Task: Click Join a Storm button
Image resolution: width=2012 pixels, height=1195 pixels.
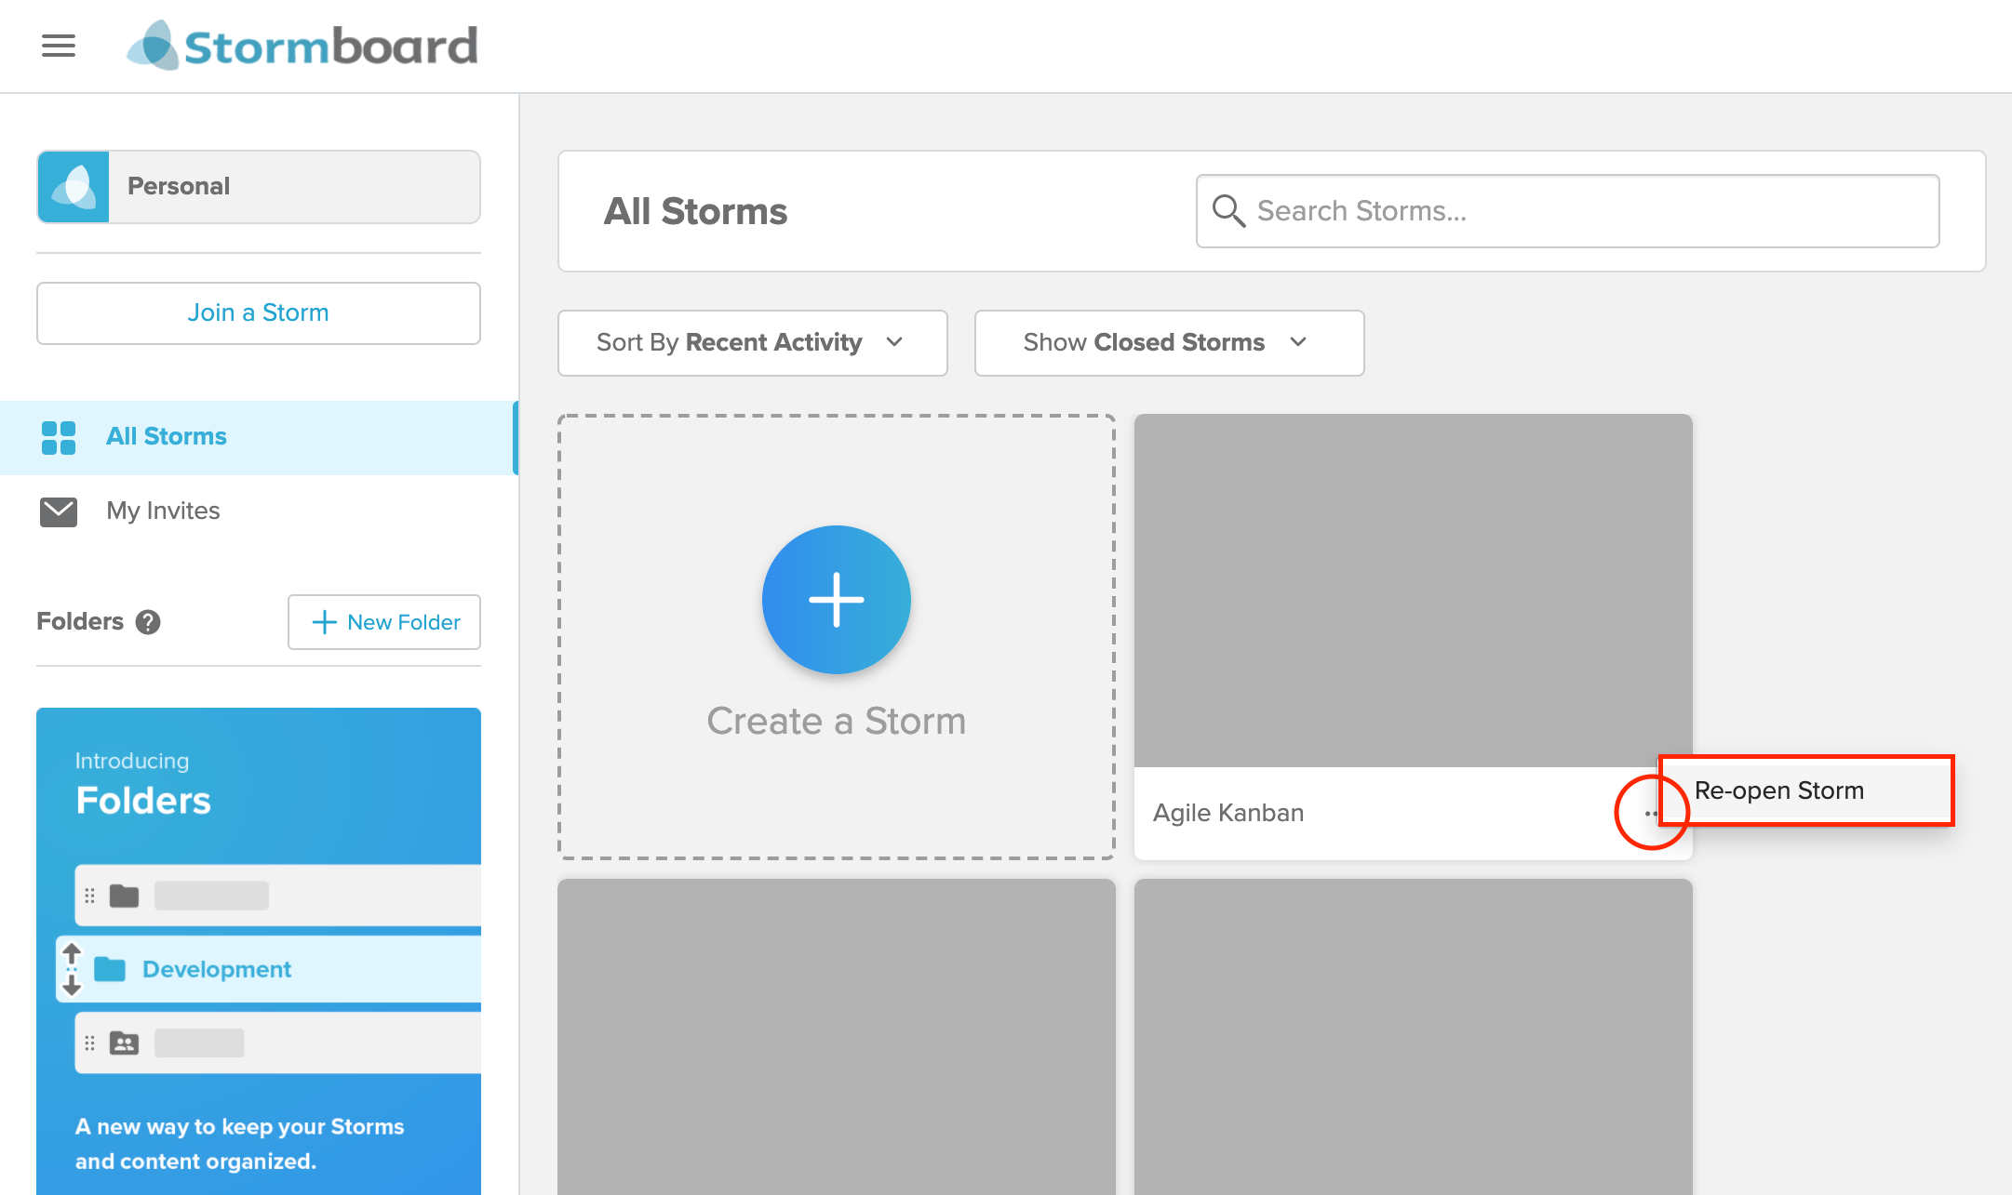Action: pyautogui.click(x=259, y=313)
